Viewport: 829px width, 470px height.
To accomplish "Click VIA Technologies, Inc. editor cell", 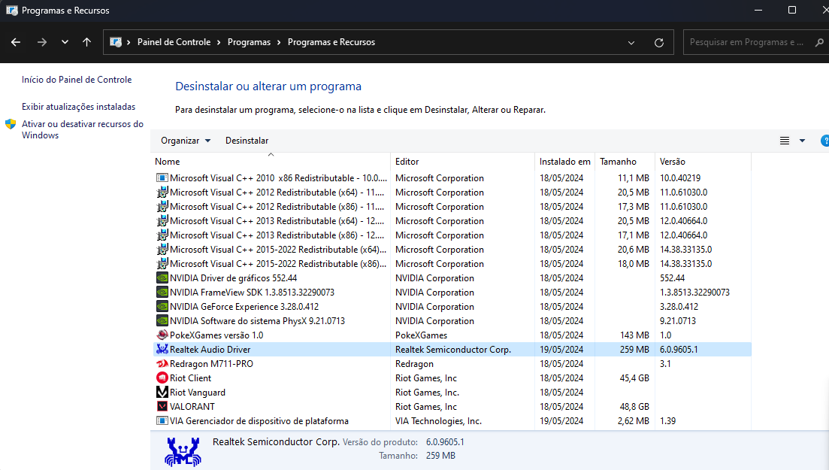I will coord(438,421).
